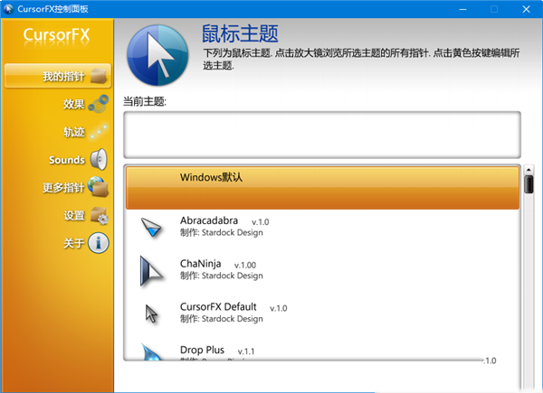Viewport: 543px width, 393px height.
Task: Click the blue circles 效果 icon
Action: 99,104
